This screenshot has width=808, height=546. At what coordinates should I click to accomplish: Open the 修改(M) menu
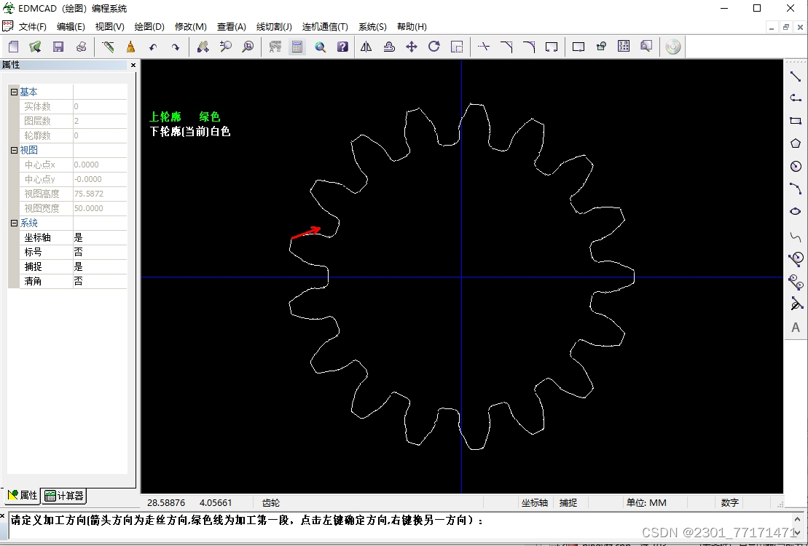click(191, 27)
